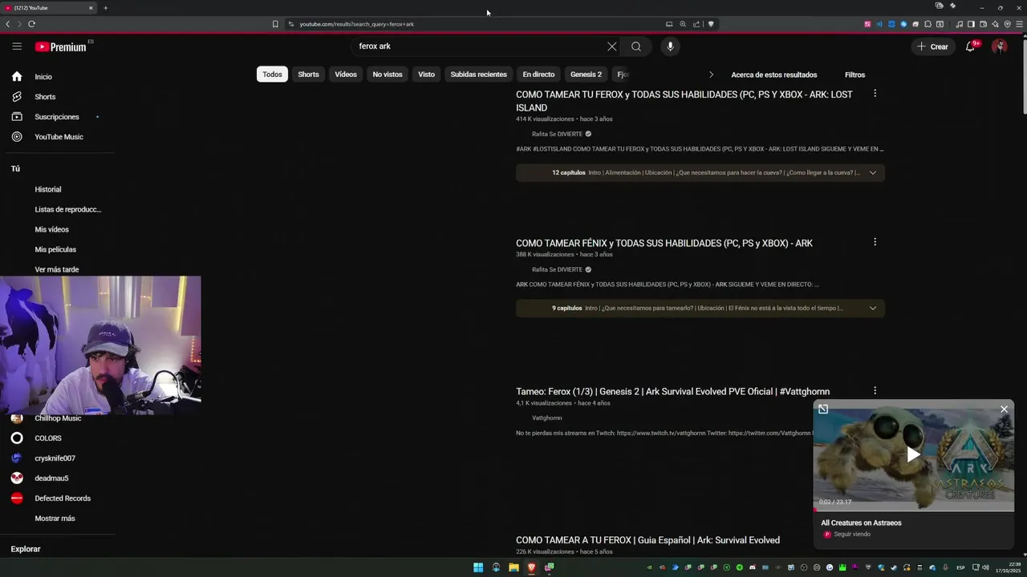Open Historial in sidebar
The width and height of the screenshot is (1027, 577).
[48, 189]
